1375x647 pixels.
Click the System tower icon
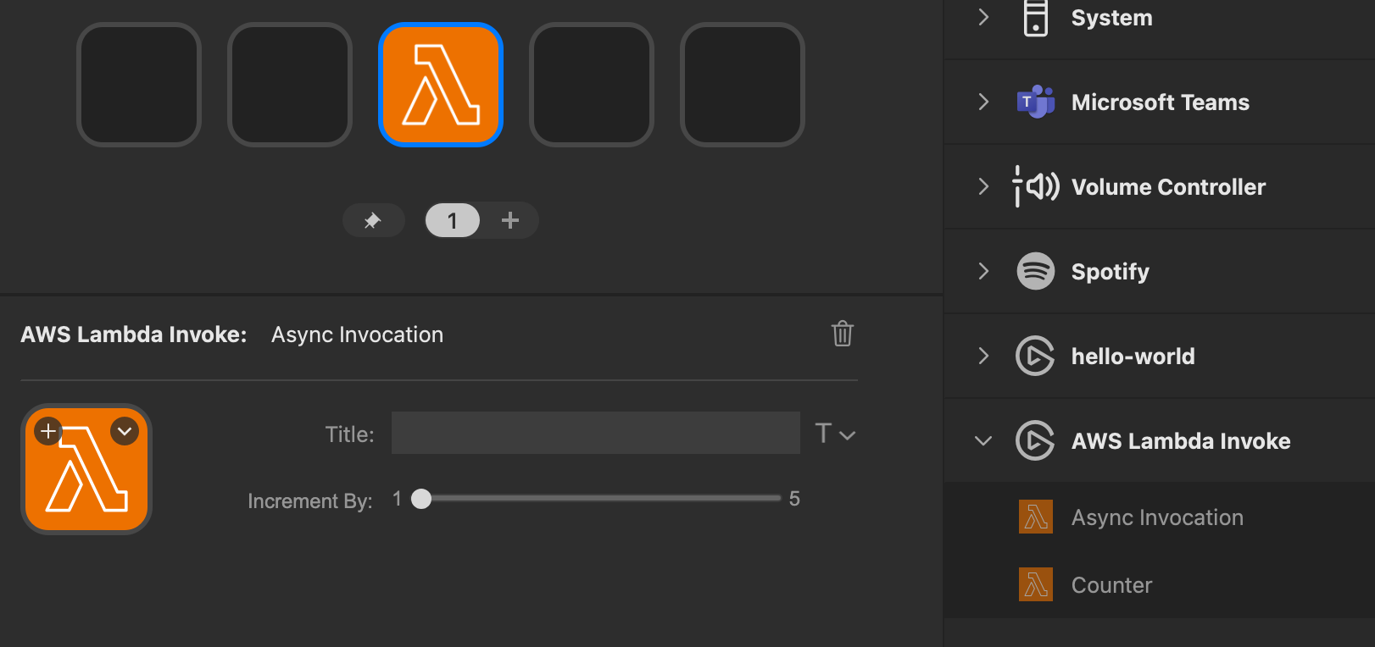coord(1035,17)
